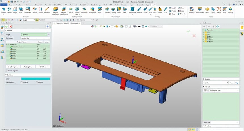Cancel Region Definition with red X
Image resolution: width=244 pixels, height=131 pixels.
pyautogui.click(x=10, y=27)
